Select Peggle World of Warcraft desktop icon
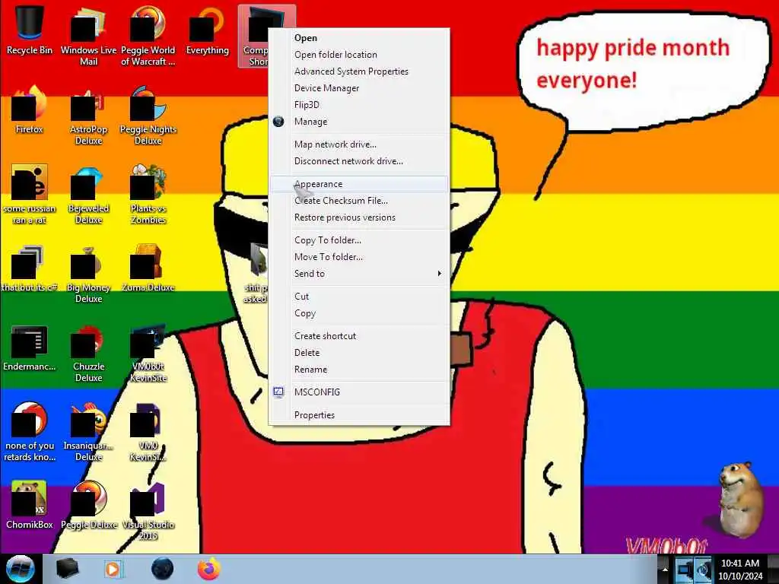 tap(148, 36)
